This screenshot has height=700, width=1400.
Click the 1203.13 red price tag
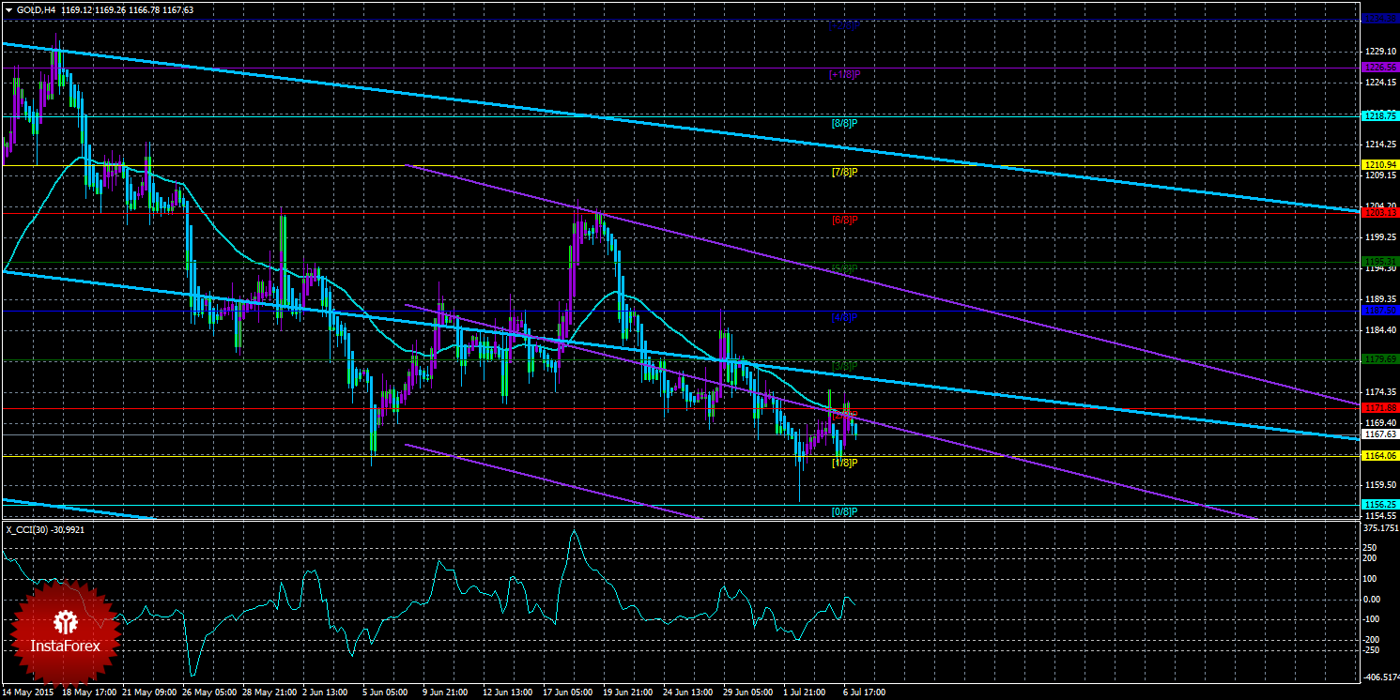tap(1379, 213)
